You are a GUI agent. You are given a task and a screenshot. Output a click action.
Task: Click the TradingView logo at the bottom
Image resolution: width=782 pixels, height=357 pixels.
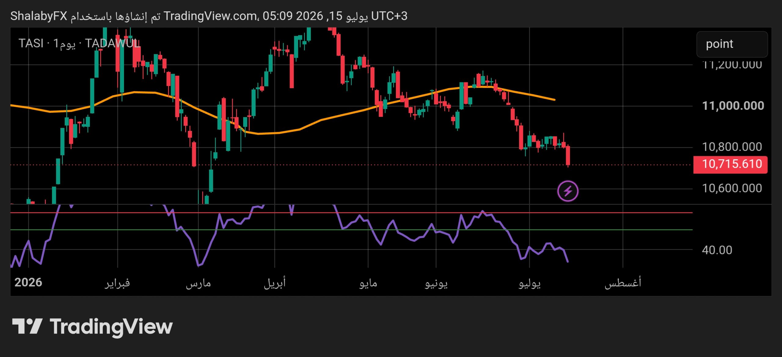[x=92, y=327]
